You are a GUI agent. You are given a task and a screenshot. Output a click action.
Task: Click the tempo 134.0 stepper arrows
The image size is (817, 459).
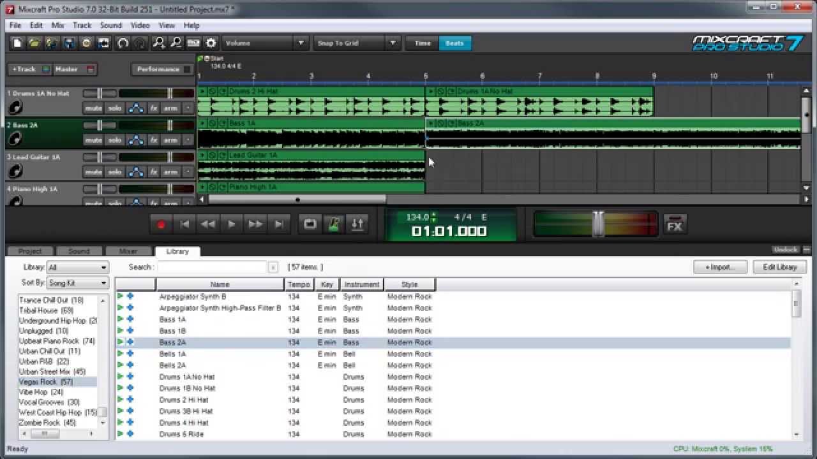click(434, 217)
